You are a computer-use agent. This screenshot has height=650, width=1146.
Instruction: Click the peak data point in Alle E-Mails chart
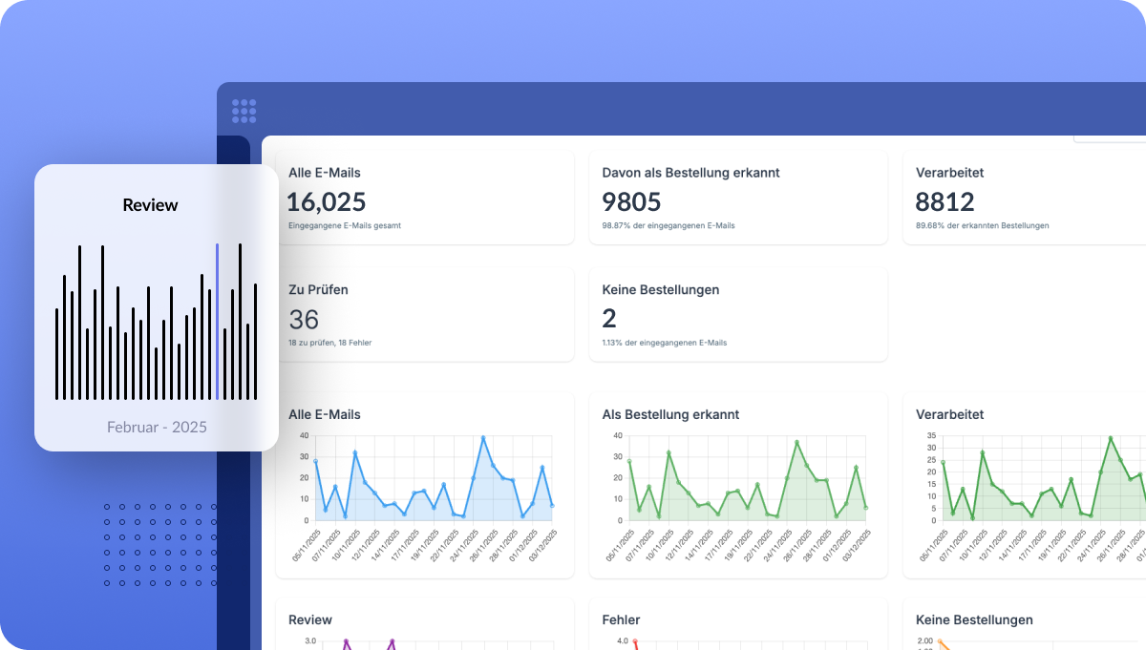485,437
